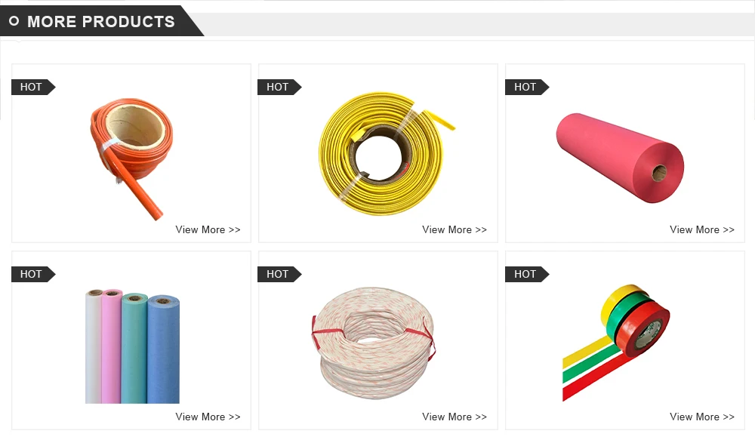Click View More under pastel colored rolls

pos(208,417)
